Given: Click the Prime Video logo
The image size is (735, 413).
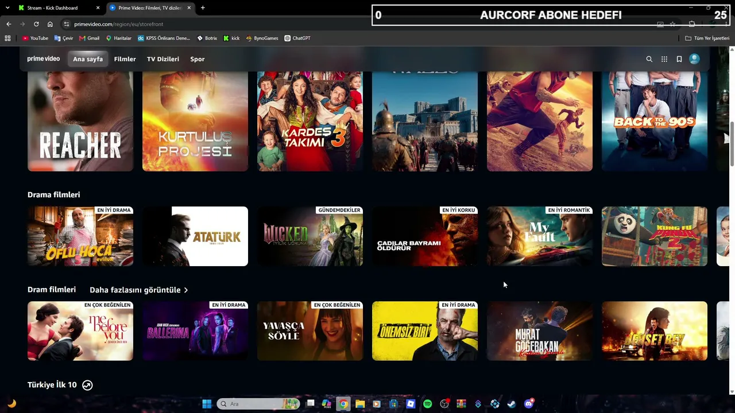Looking at the screenshot, I should coord(44,59).
